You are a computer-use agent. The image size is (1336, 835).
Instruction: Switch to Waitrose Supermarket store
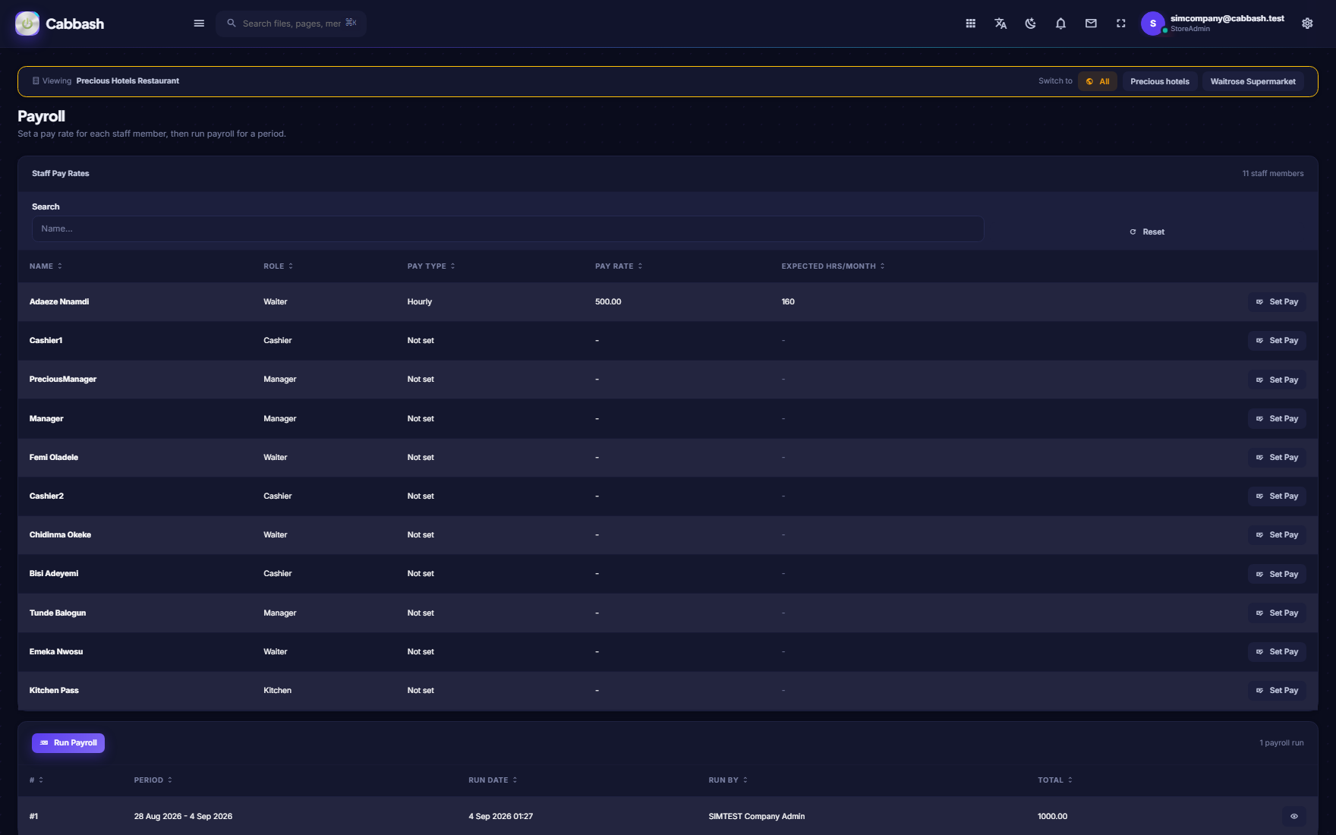(1252, 81)
